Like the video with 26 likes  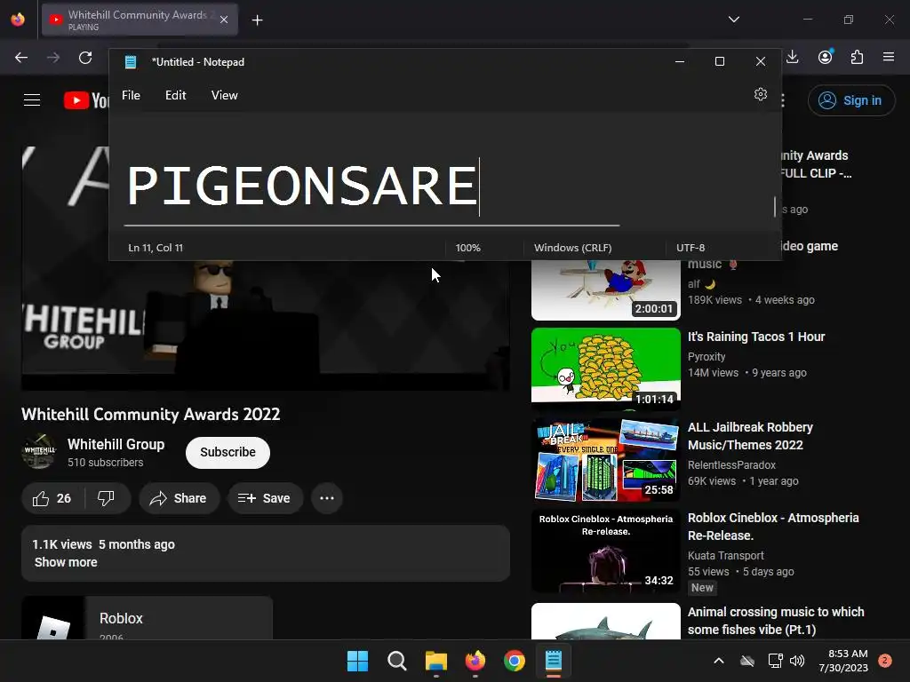52,498
